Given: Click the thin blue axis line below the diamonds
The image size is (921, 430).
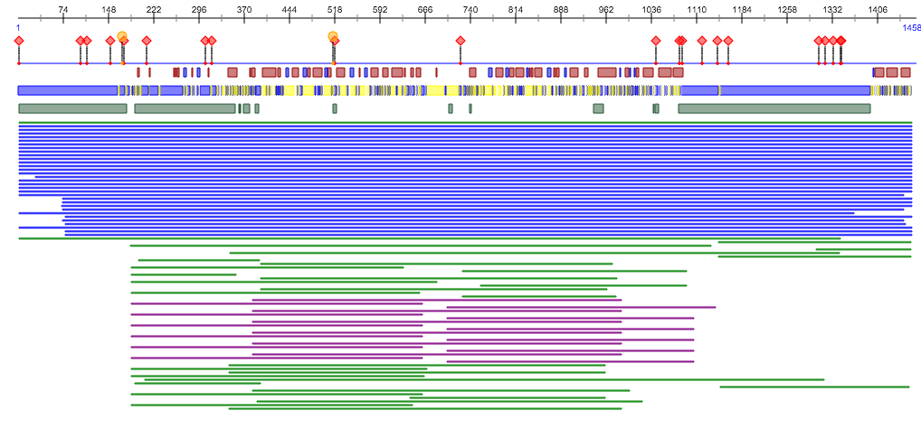Looking at the screenshot, I should pos(543,63).
